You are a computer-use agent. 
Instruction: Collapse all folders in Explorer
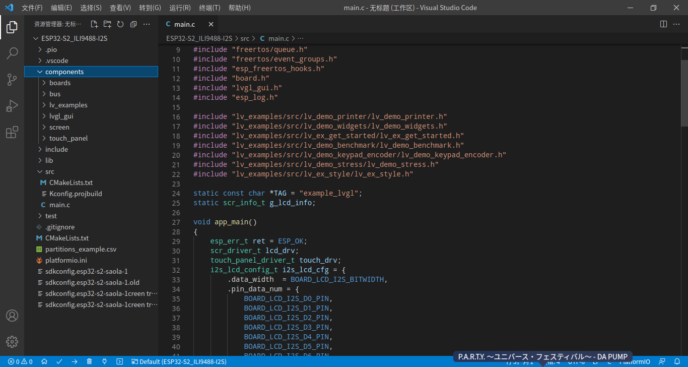[x=133, y=24]
